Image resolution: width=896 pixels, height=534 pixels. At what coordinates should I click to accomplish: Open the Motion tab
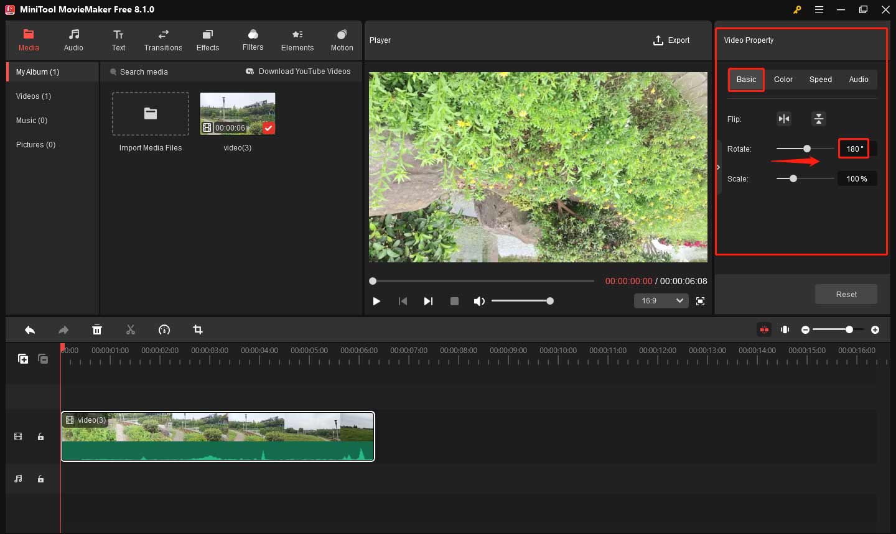pos(342,40)
